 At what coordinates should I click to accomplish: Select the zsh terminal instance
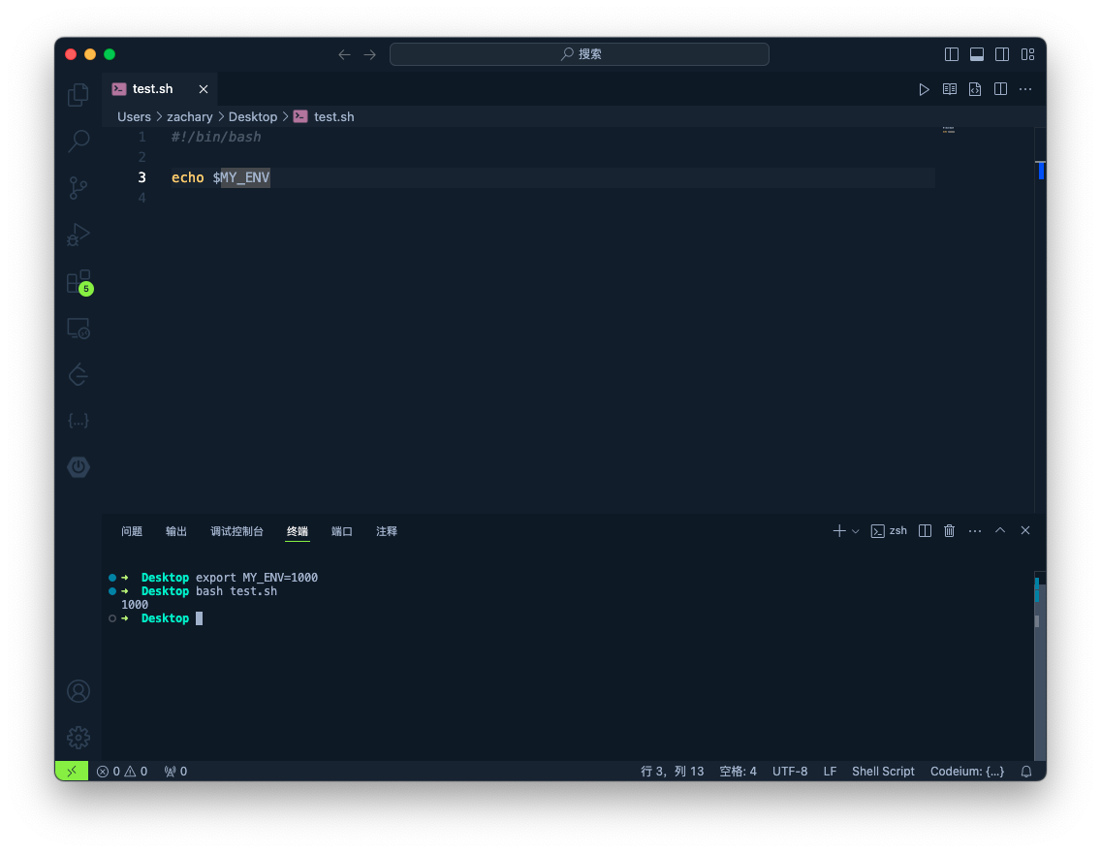click(889, 531)
